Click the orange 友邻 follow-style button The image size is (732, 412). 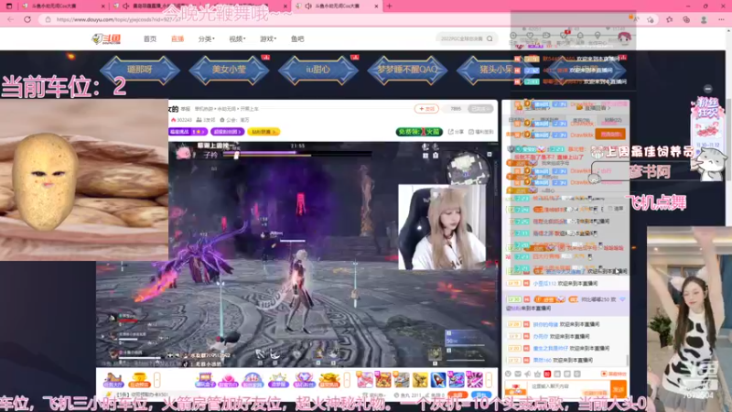(426, 109)
